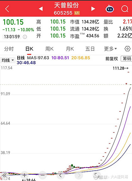The height and width of the screenshot is (181, 132).
Task: Tap the 市值 134.28亿 value
Action: coord(91,22)
